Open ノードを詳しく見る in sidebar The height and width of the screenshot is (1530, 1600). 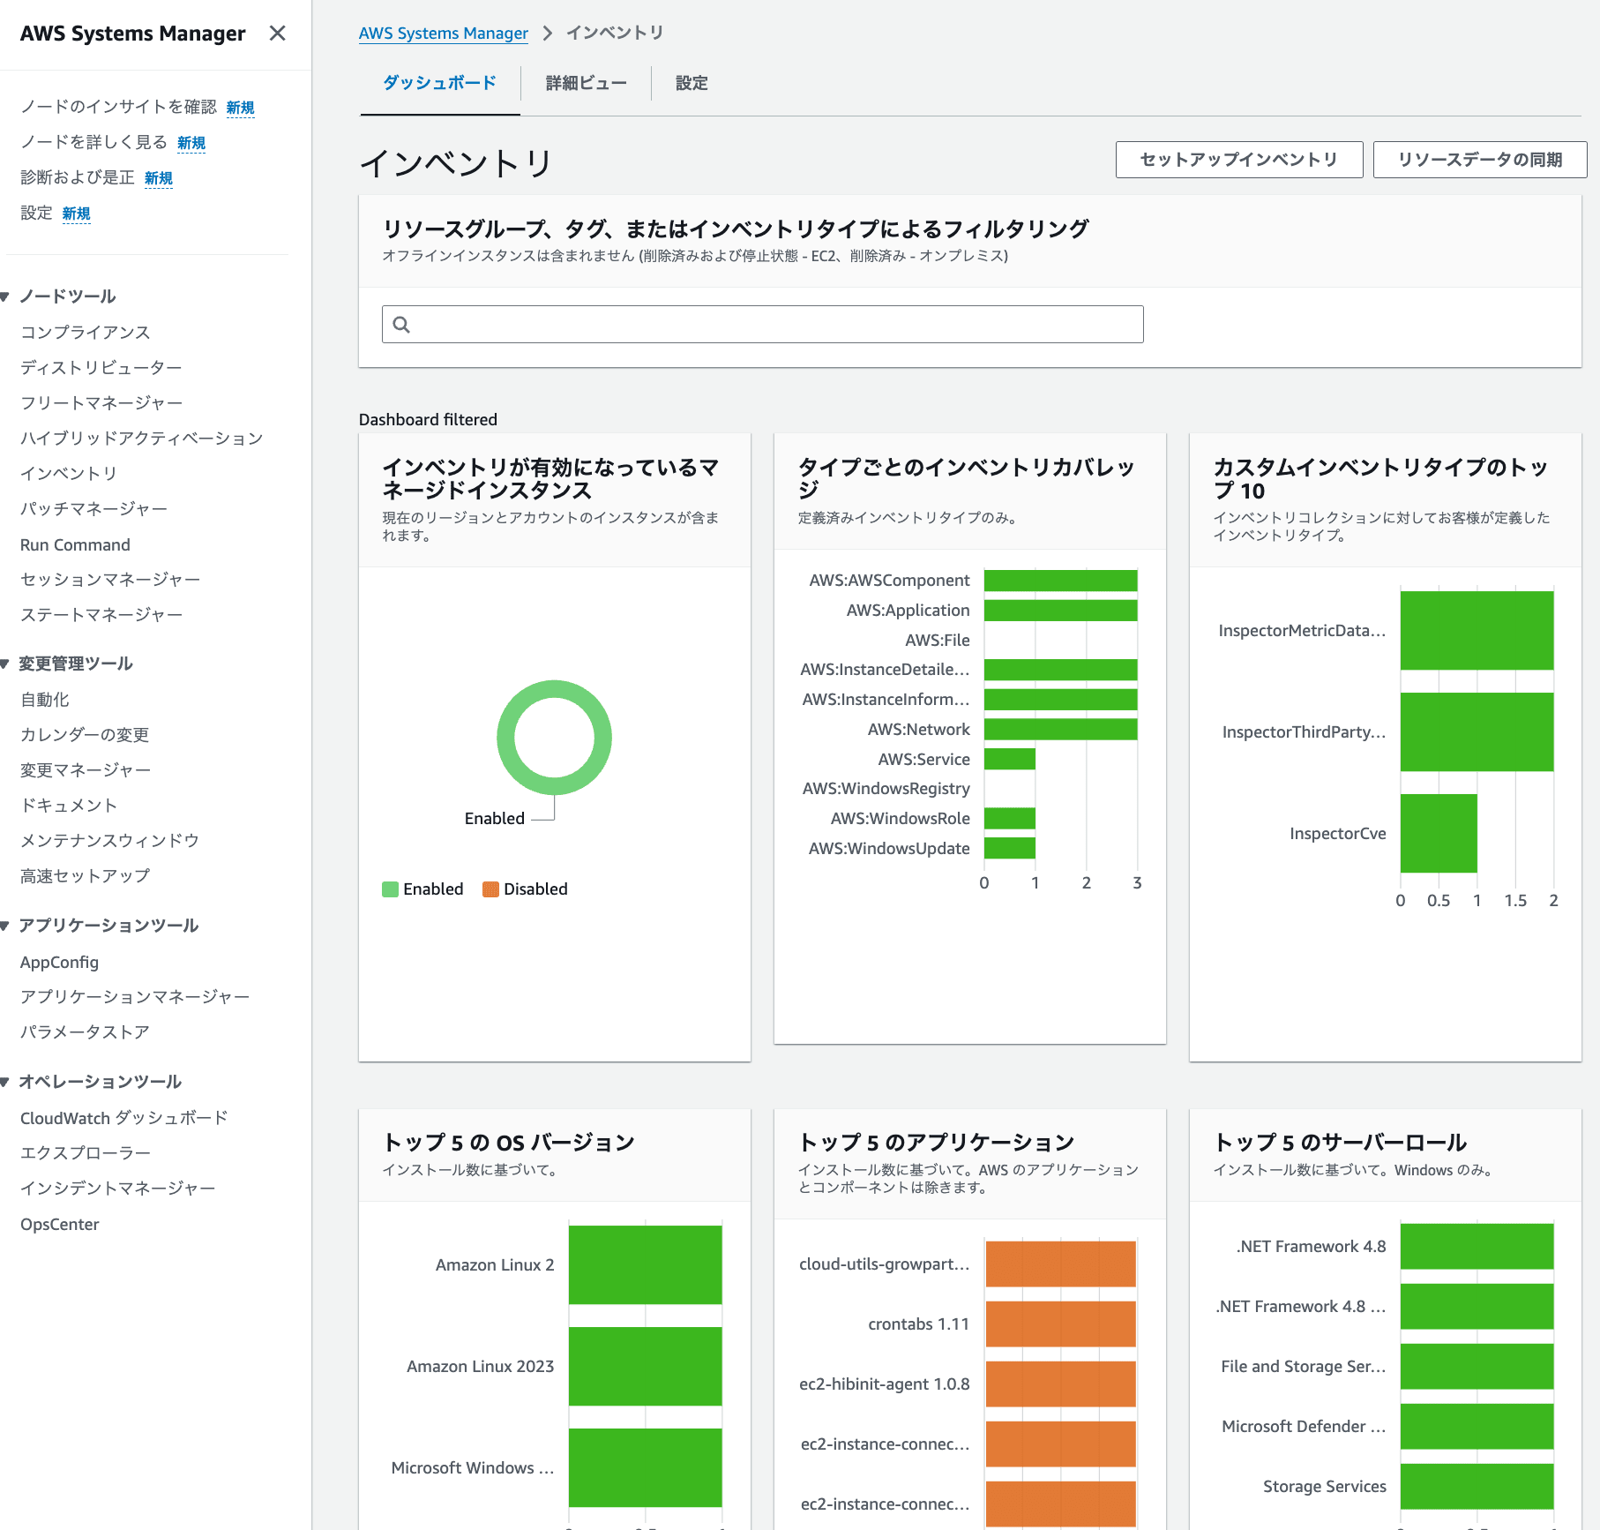pyautogui.click(x=93, y=142)
